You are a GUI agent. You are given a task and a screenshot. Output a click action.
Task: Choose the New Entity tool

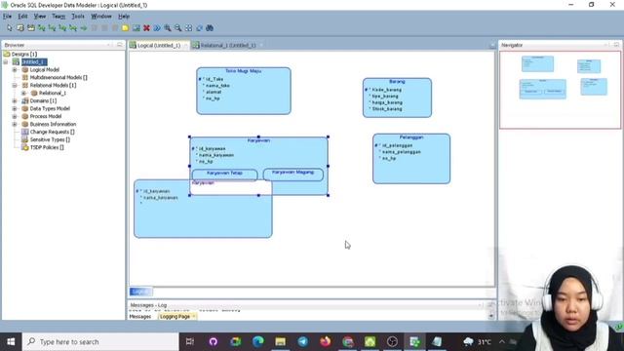pos(19,28)
